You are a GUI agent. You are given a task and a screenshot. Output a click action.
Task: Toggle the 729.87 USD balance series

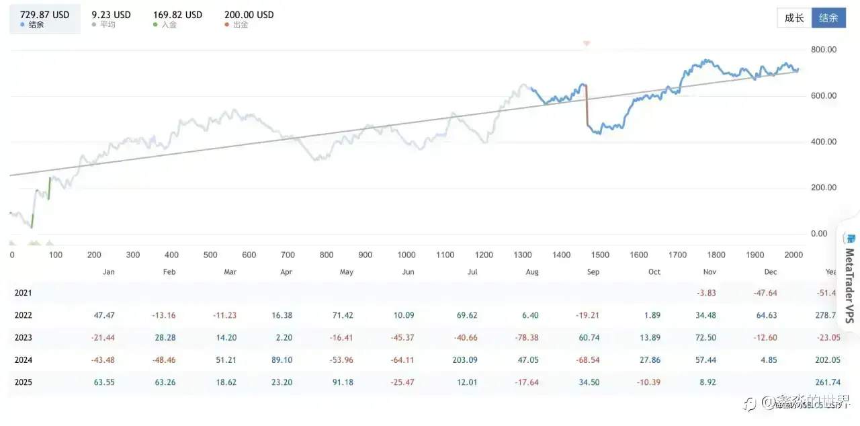[44, 15]
